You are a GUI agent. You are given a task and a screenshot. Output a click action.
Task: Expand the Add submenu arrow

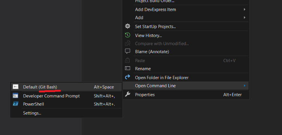click(x=245, y=17)
